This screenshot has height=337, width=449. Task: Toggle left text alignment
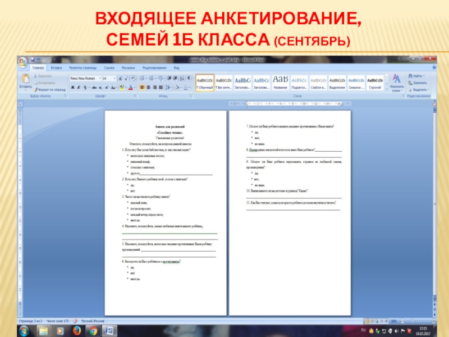click(x=143, y=88)
